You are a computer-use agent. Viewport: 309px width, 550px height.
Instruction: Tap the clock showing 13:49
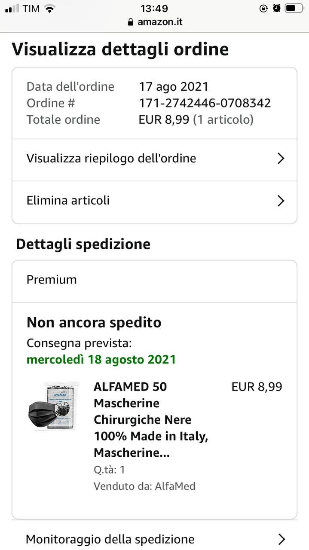[x=154, y=8]
